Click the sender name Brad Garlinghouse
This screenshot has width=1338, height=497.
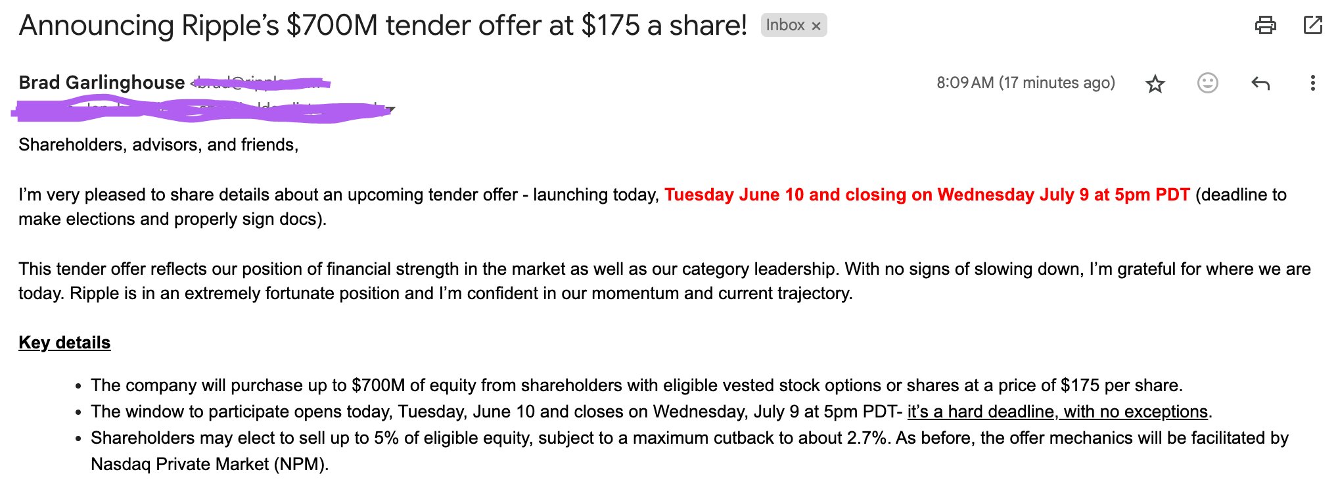click(x=102, y=82)
